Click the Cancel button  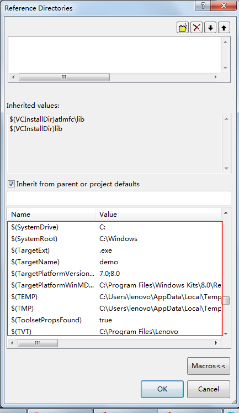click(209, 389)
